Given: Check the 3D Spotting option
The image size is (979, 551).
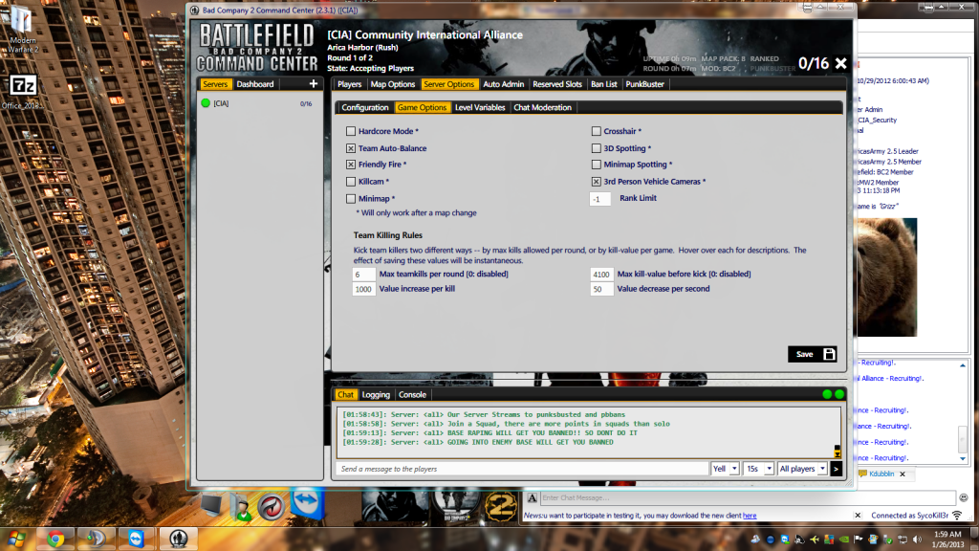Looking at the screenshot, I should 597,148.
